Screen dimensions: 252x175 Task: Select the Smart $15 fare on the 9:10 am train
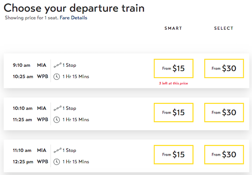174,68
